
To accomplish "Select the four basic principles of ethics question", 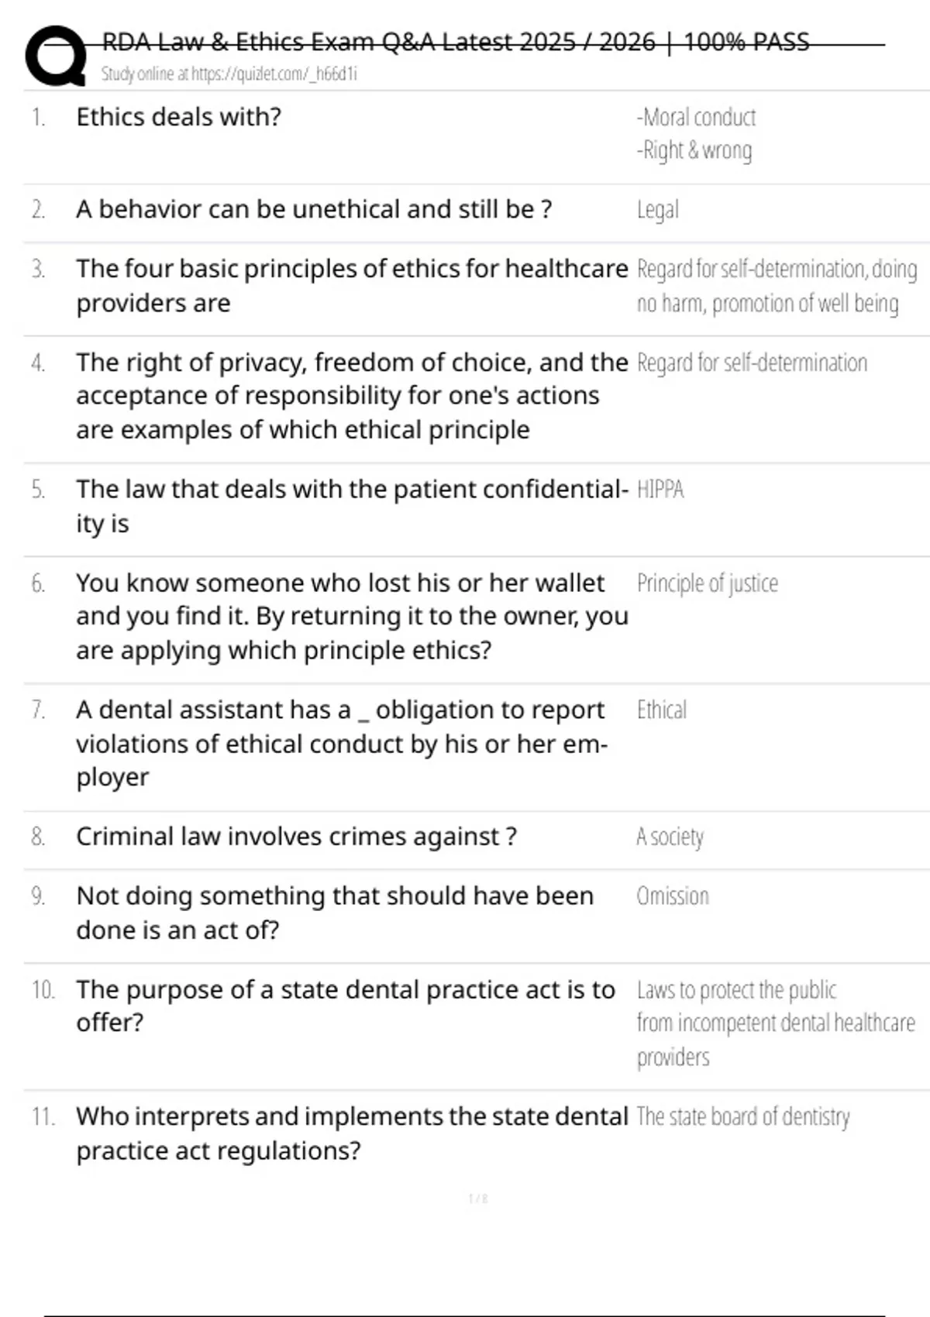I will (351, 285).
